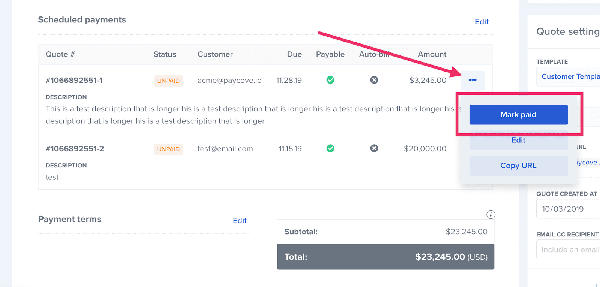Viewport: 600px width, 287px height.
Task: Click Payable green check for acme@paycove.io
Action: 330,80
